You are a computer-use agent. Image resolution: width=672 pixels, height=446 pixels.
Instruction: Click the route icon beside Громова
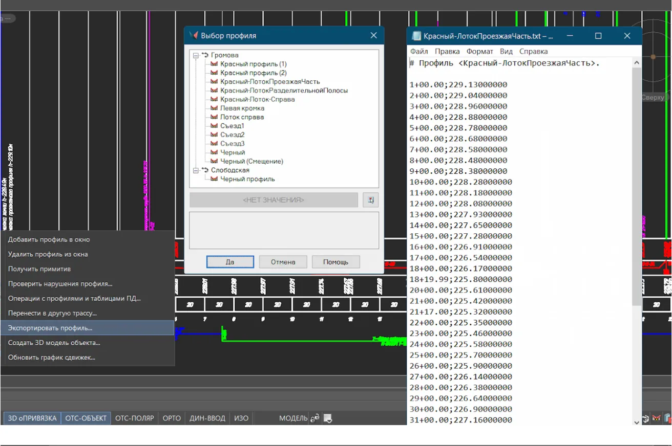coord(205,55)
